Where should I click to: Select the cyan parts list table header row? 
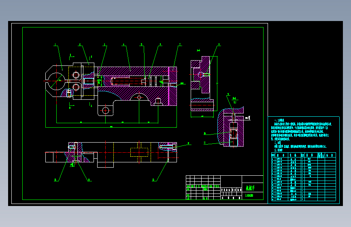click(304, 155)
